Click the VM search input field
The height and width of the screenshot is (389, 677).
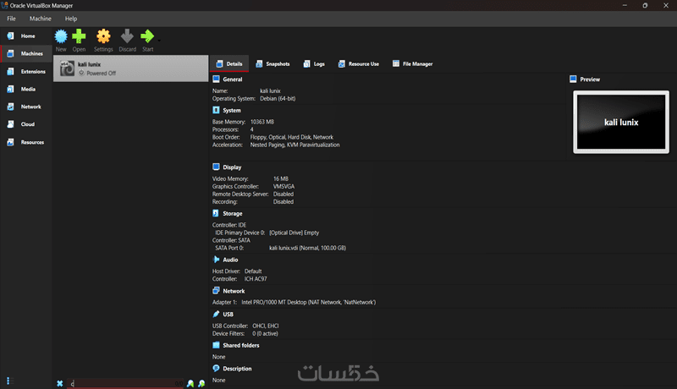point(125,383)
